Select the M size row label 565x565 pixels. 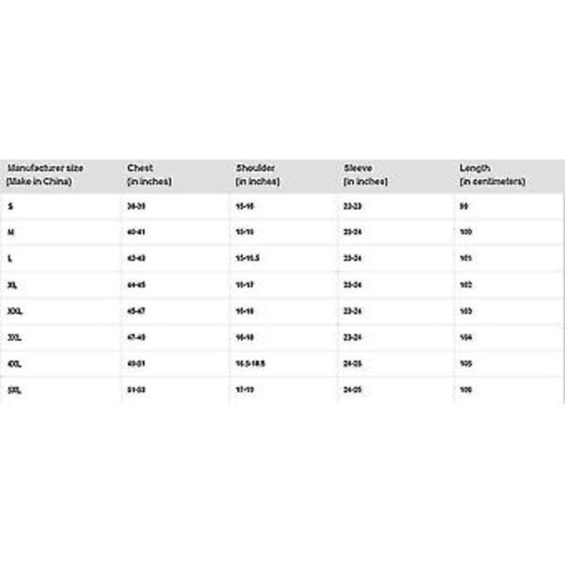click(10, 231)
